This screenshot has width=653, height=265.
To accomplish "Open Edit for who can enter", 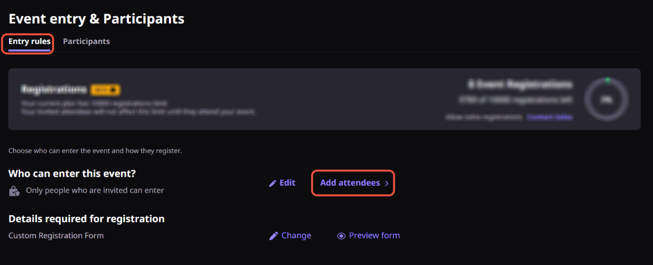I will coord(287,183).
